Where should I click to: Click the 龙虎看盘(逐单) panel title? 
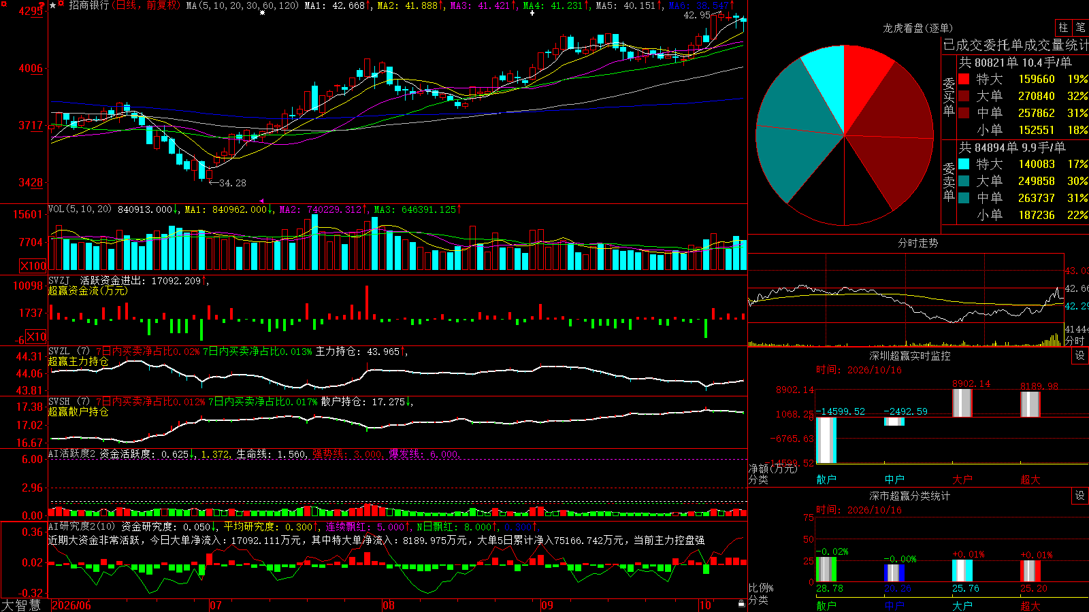[x=917, y=28]
